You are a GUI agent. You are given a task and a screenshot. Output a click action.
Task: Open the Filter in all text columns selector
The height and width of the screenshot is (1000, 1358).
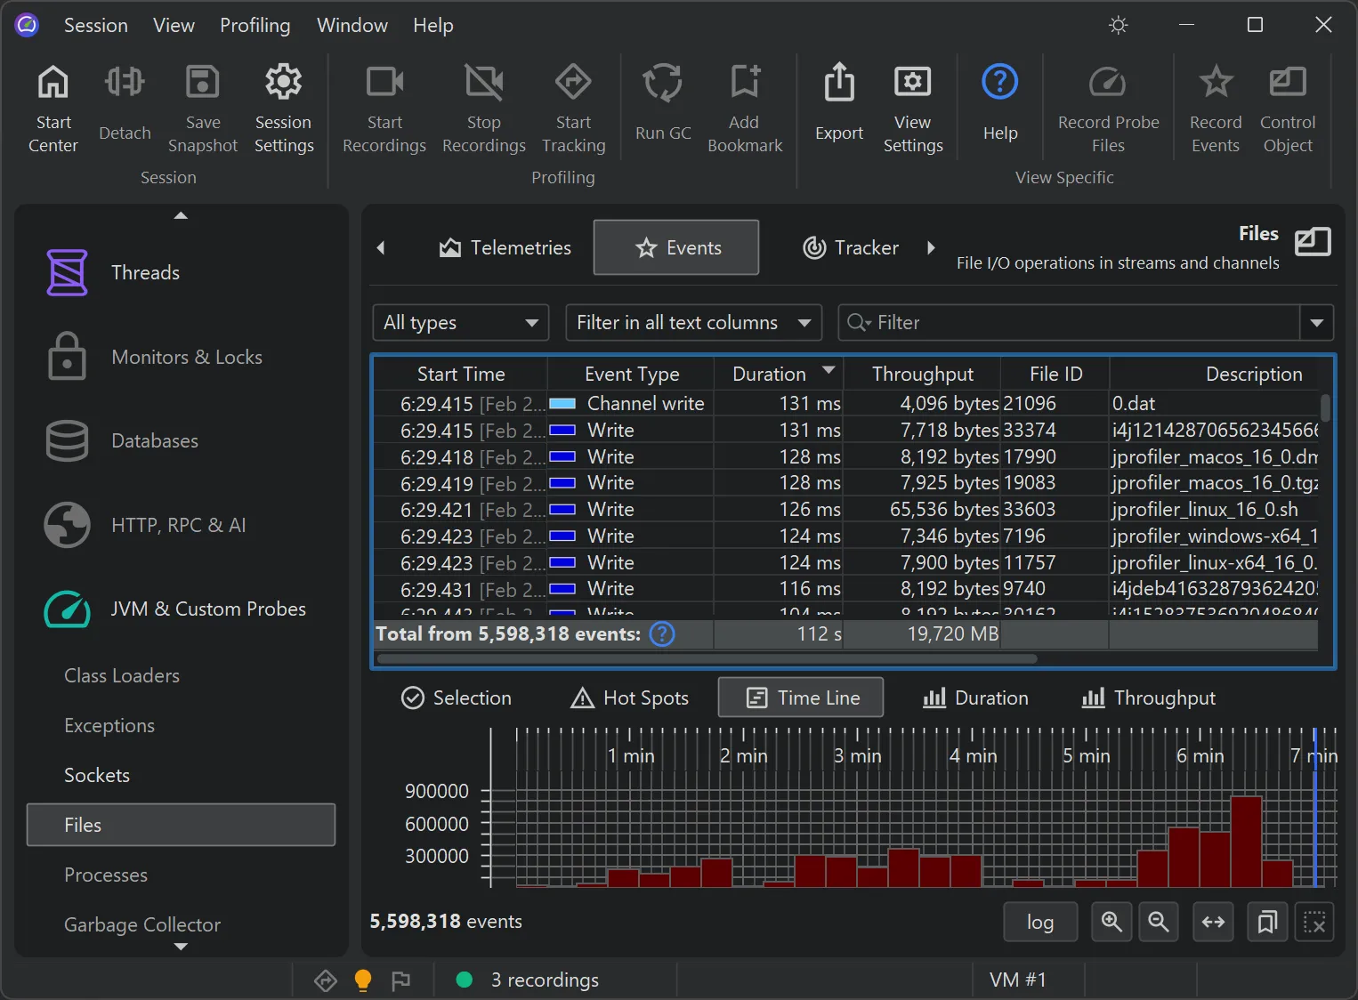click(693, 322)
